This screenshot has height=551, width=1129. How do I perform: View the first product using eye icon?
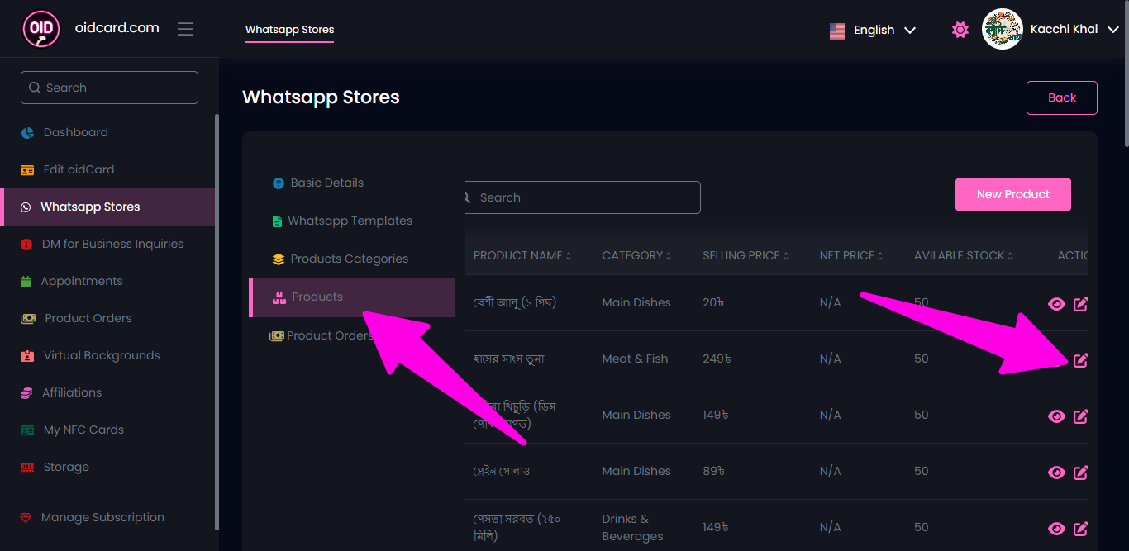pyautogui.click(x=1055, y=304)
